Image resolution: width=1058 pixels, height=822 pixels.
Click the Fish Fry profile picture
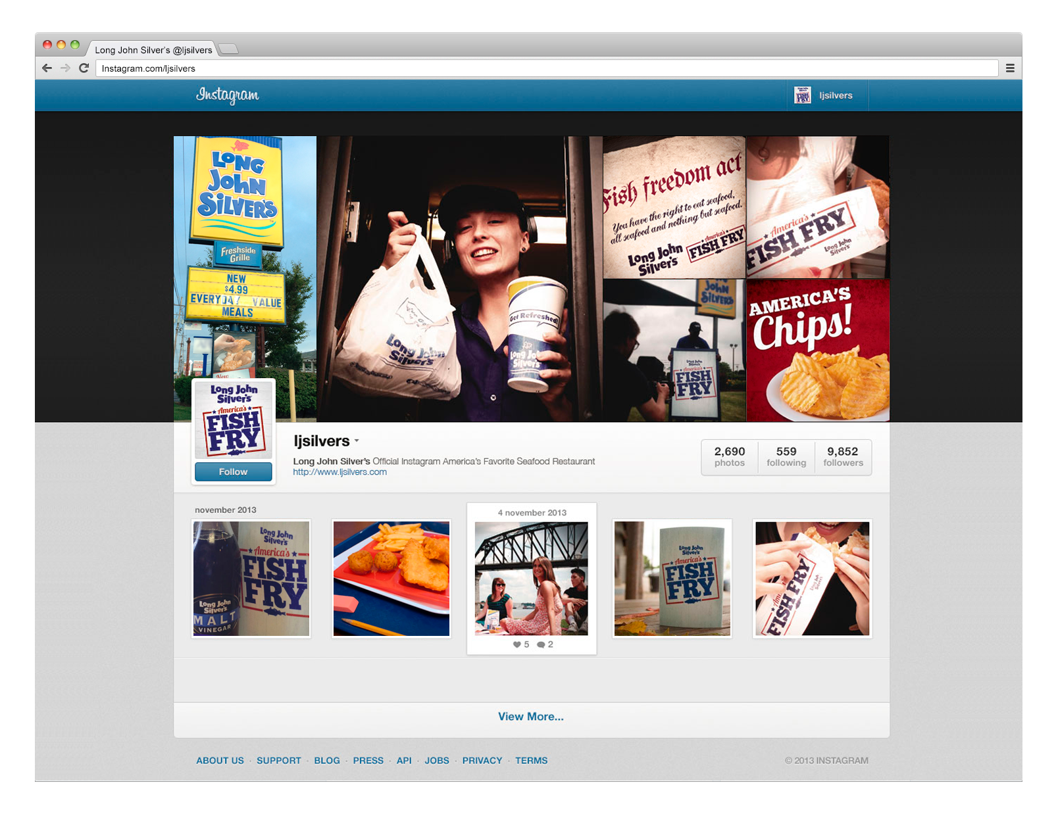234,420
